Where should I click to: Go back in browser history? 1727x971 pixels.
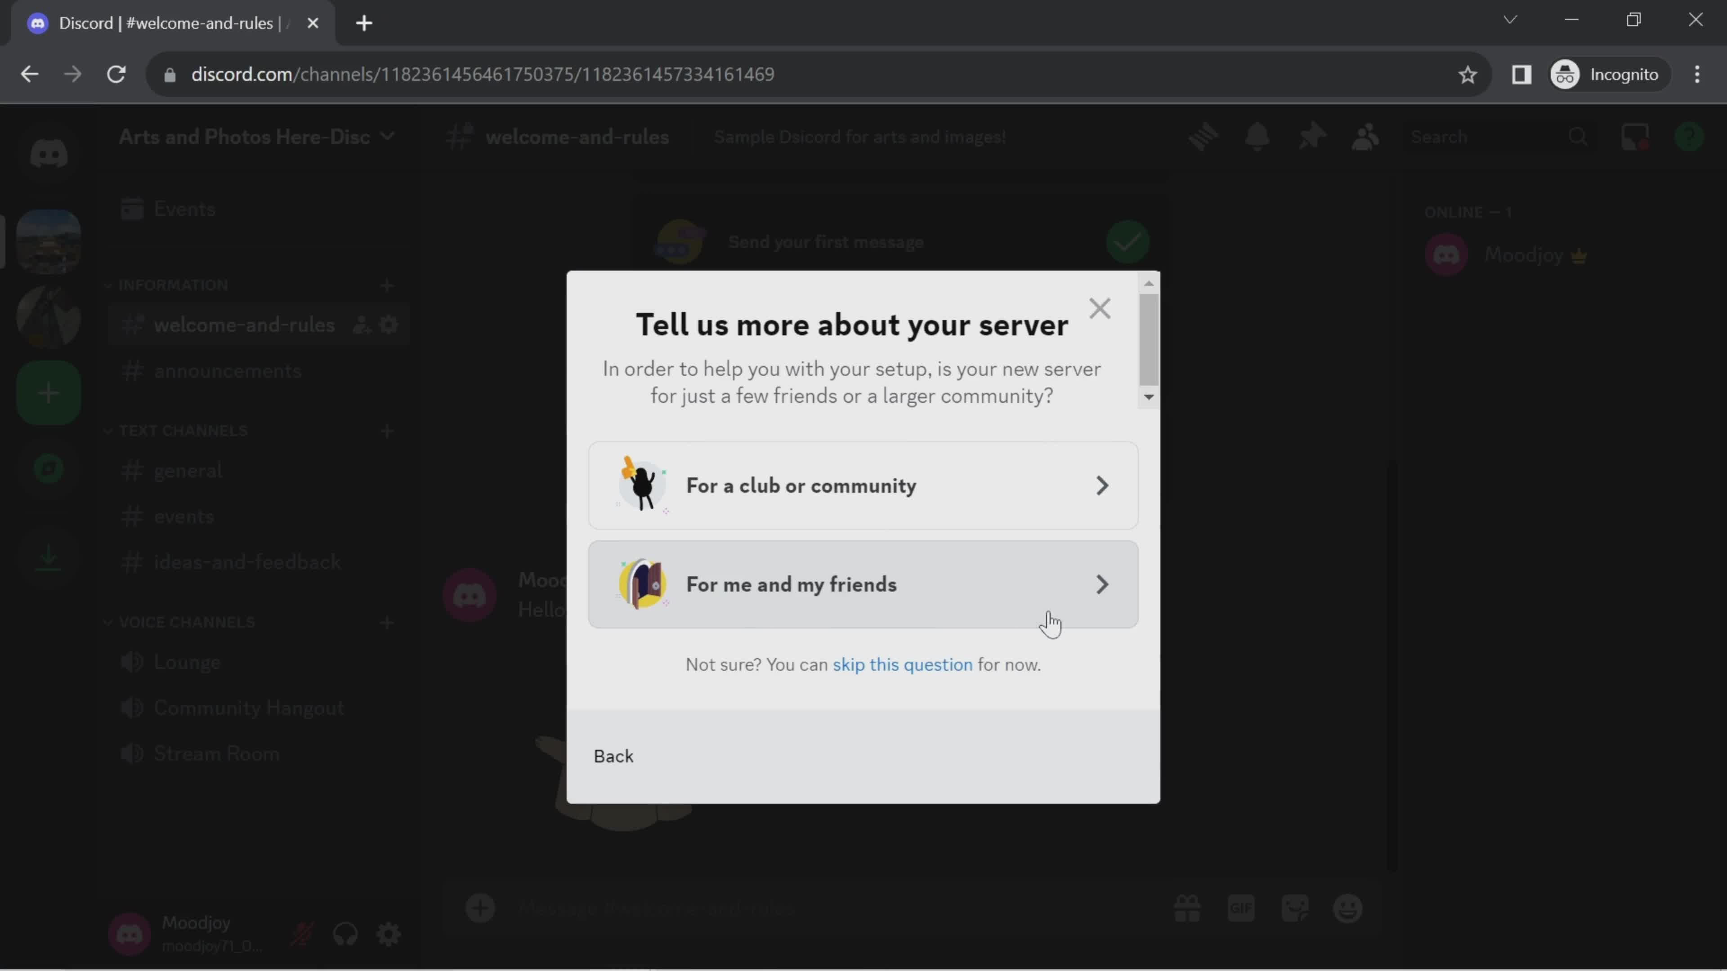pos(29,74)
